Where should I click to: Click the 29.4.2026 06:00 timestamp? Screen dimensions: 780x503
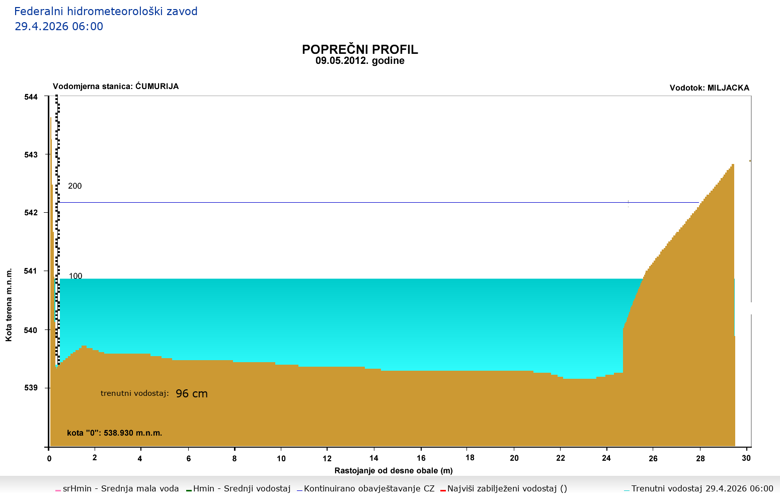[59, 27]
